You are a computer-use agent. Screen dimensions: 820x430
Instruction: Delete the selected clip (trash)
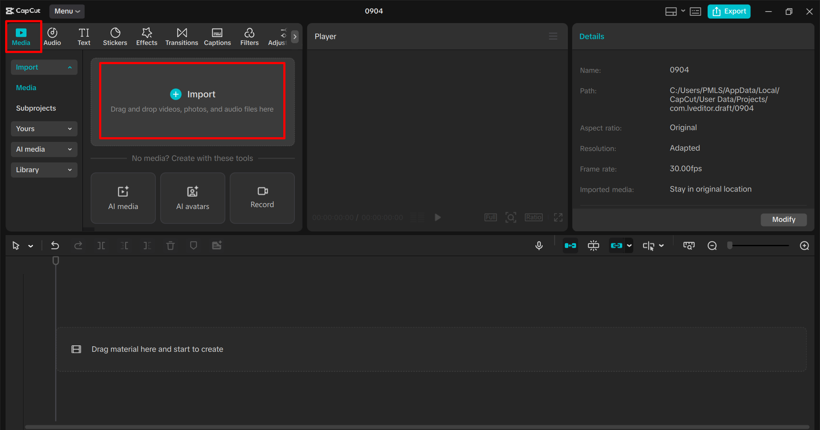[x=170, y=245]
